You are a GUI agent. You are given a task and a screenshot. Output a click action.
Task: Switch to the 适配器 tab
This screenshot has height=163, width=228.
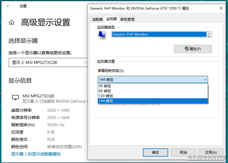point(97,19)
